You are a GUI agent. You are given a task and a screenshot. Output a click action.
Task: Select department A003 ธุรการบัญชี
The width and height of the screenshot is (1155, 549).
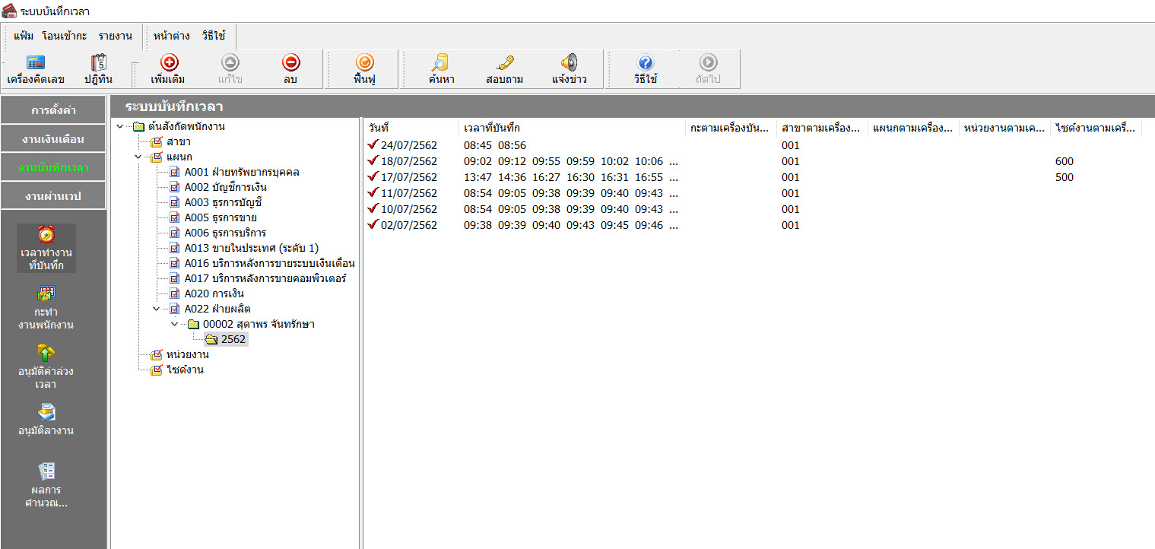[x=215, y=202]
